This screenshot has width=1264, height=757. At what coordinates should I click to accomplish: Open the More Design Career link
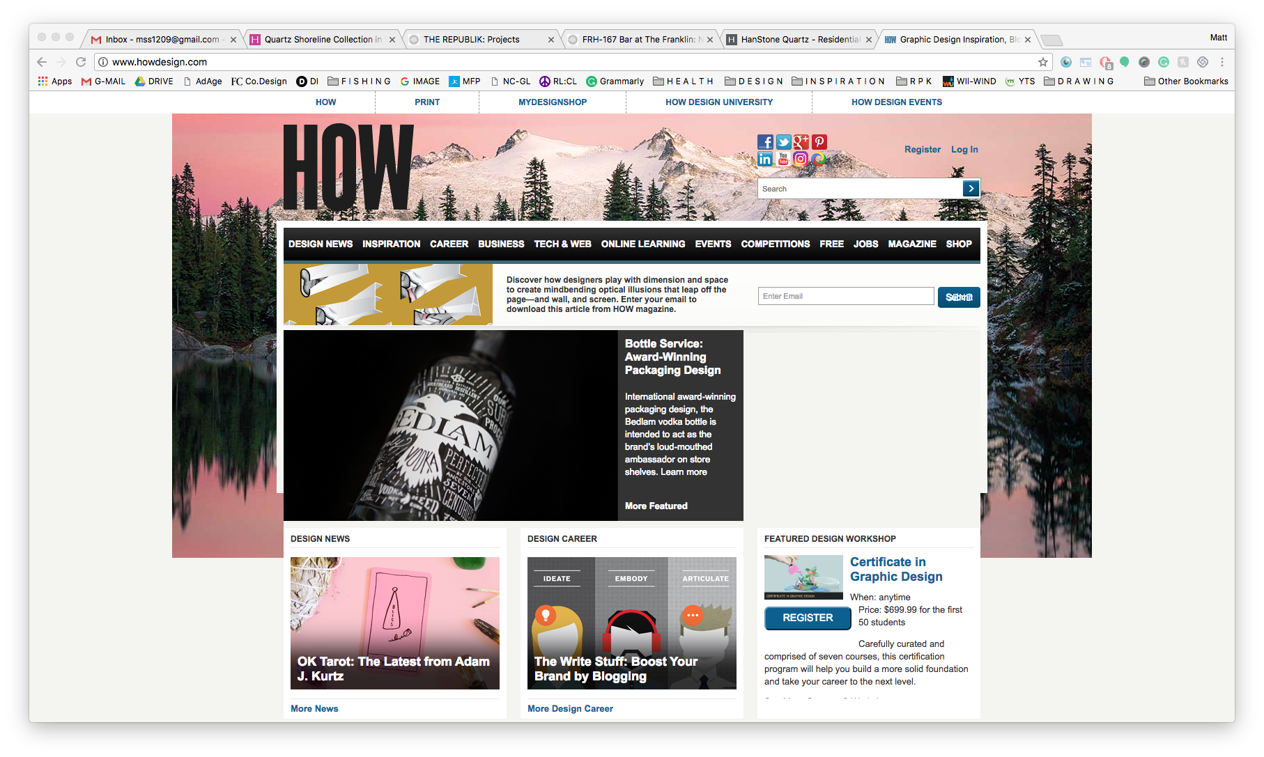tap(570, 709)
